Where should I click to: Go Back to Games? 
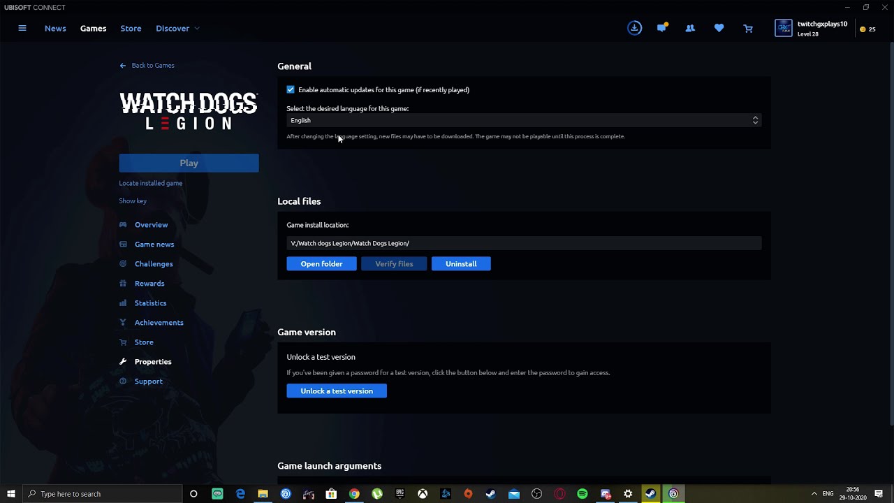tap(147, 66)
